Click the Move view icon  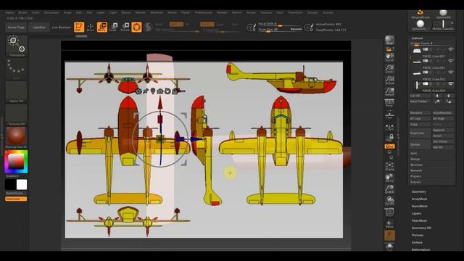coord(389,178)
